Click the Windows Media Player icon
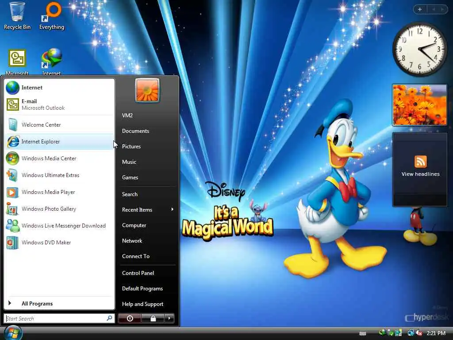This screenshot has height=340, width=453. [x=12, y=192]
